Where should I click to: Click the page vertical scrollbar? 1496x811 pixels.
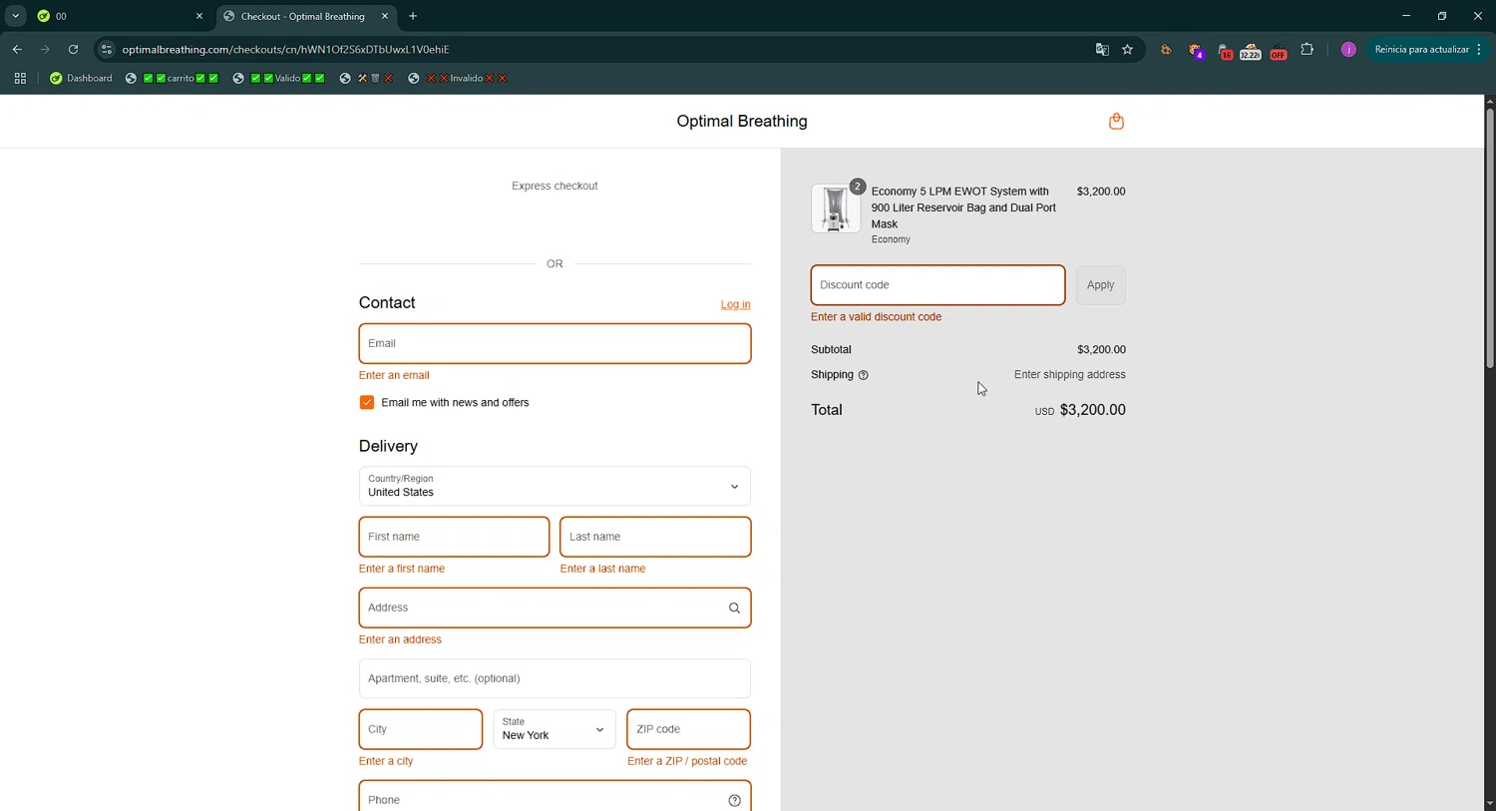[x=1489, y=239]
